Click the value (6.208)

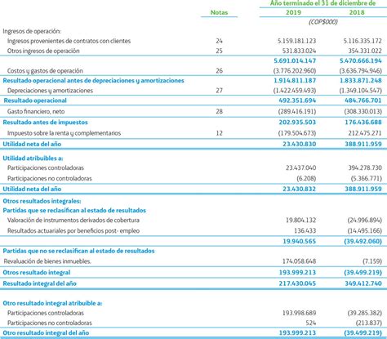click(306, 178)
